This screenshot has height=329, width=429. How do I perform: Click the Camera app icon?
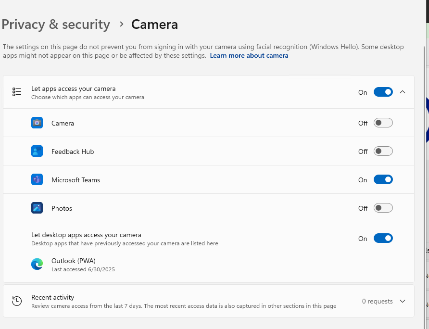[37, 123]
